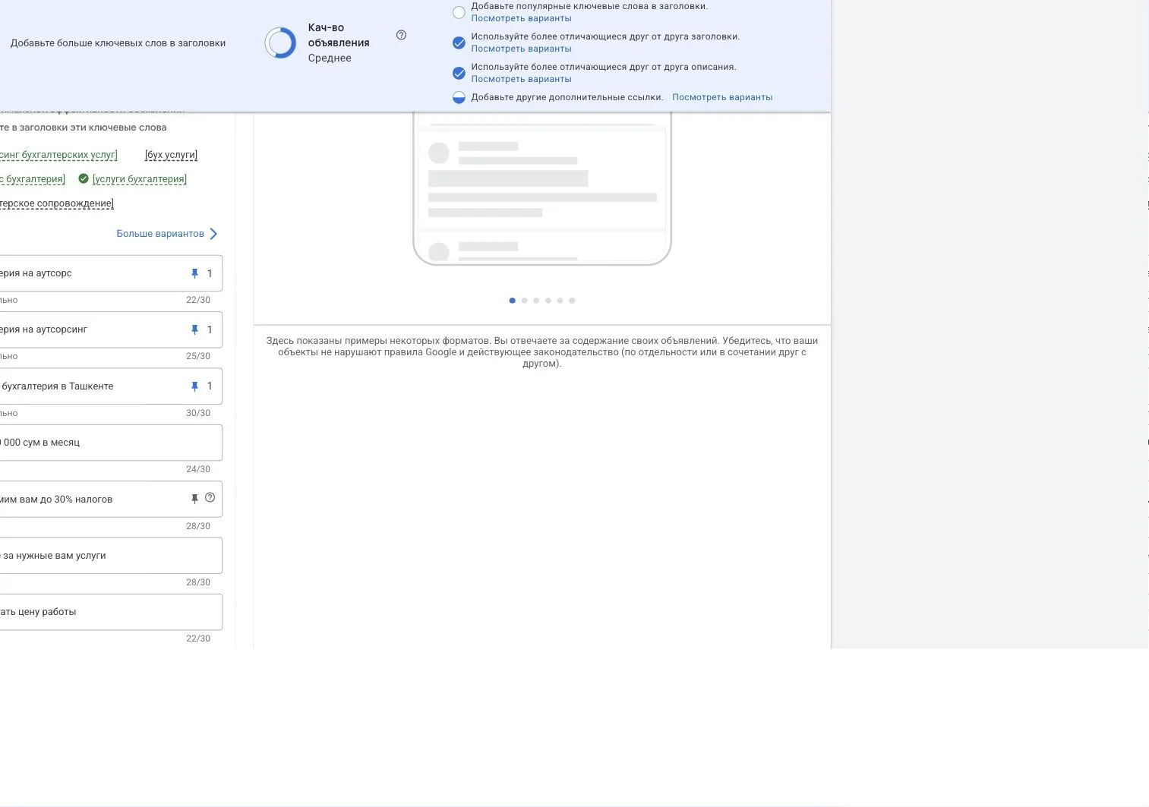Edit headline field 'ерия на аутсорсинг'
1149x807 pixels.
(111, 329)
